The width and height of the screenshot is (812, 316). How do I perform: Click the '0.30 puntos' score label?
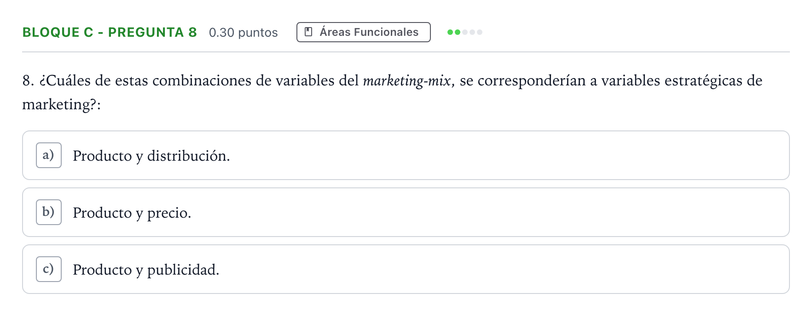(x=244, y=33)
